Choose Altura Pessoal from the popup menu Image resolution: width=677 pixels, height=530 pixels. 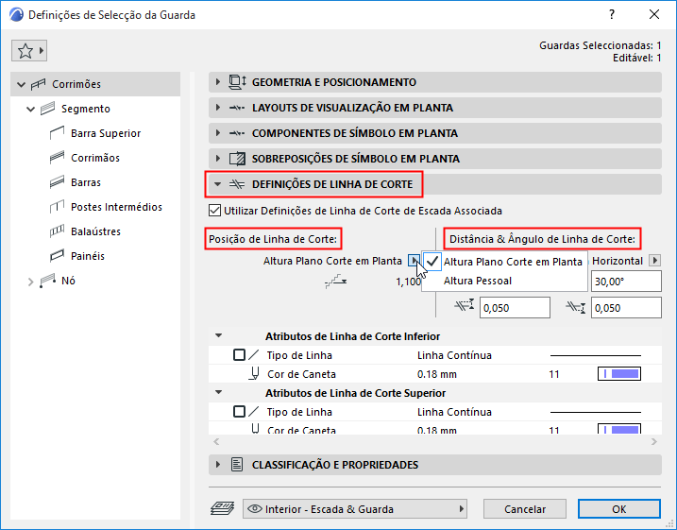coord(478,281)
